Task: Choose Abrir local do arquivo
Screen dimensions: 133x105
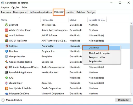Action: tap(99, 53)
